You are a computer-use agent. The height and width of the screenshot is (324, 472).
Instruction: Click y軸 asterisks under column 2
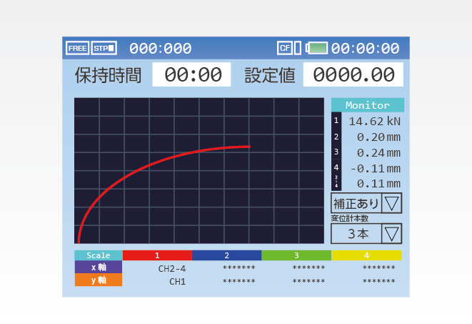239,281
